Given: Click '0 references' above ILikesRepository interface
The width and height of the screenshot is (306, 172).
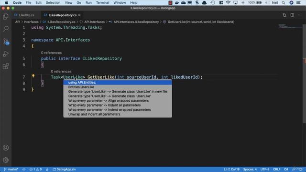Looking at the screenshot, I should pyautogui.click(x=51, y=53).
